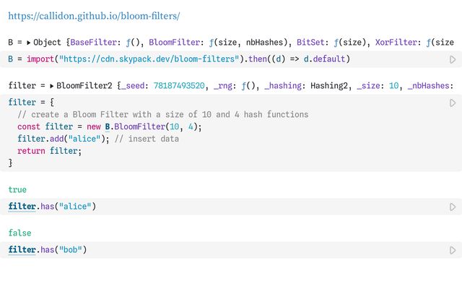Image resolution: width=462 pixels, height=289 pixels.
Task: Open the callidon.github.io bloom-filters link
Action: point(94,15)
